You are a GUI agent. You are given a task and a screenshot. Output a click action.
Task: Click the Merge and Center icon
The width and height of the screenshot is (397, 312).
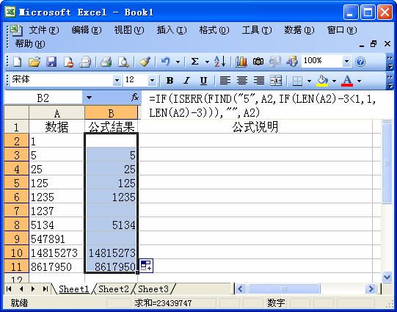tap(276, 81)
